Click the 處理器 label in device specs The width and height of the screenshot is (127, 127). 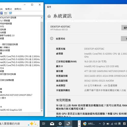point(59,54)
